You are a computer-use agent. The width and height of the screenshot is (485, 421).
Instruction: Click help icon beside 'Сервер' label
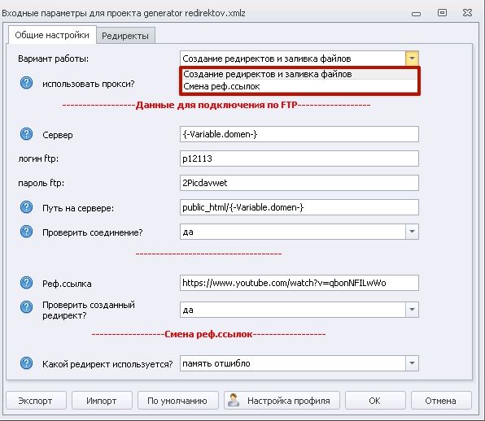coord(26,134)
